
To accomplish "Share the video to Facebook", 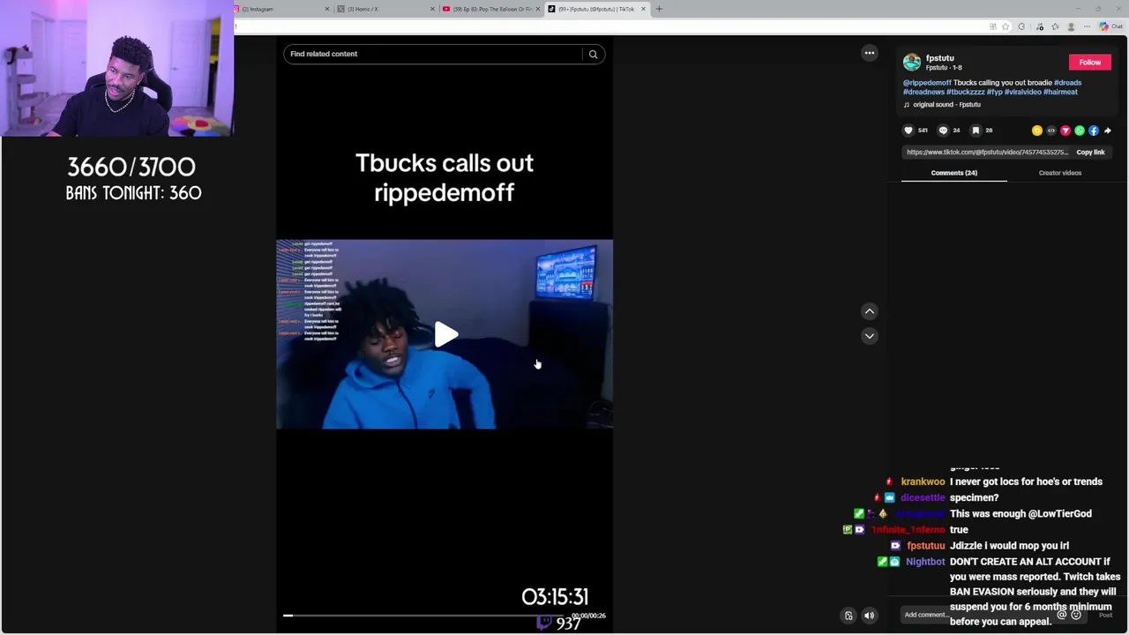I will (x=1094, y=131).
